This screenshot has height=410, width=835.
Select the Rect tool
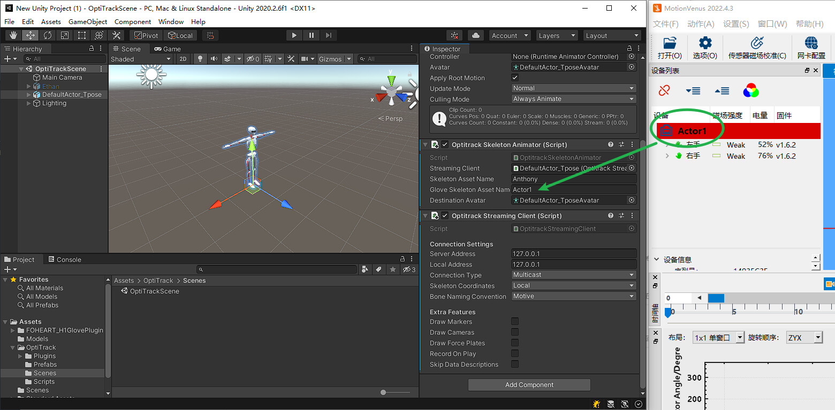point(82,35)
